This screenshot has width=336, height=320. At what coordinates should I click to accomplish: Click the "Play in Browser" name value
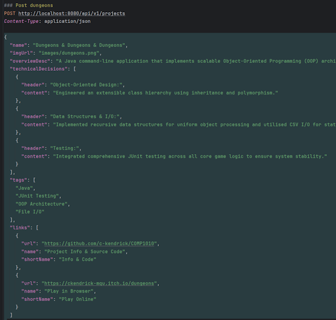69,291
